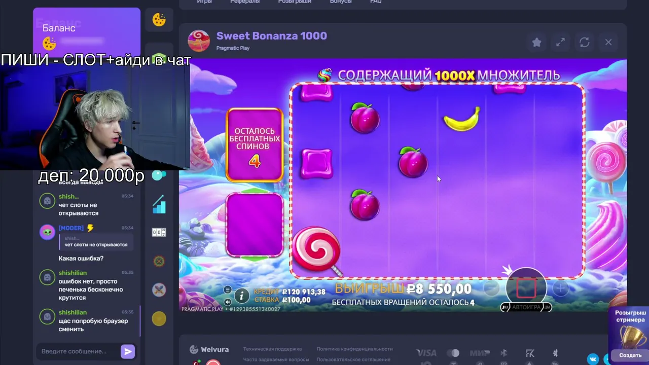This screenshot has height=365, width=649.
Task: Open Часто задаваемые вопросы link
Action: click(276, 359)
